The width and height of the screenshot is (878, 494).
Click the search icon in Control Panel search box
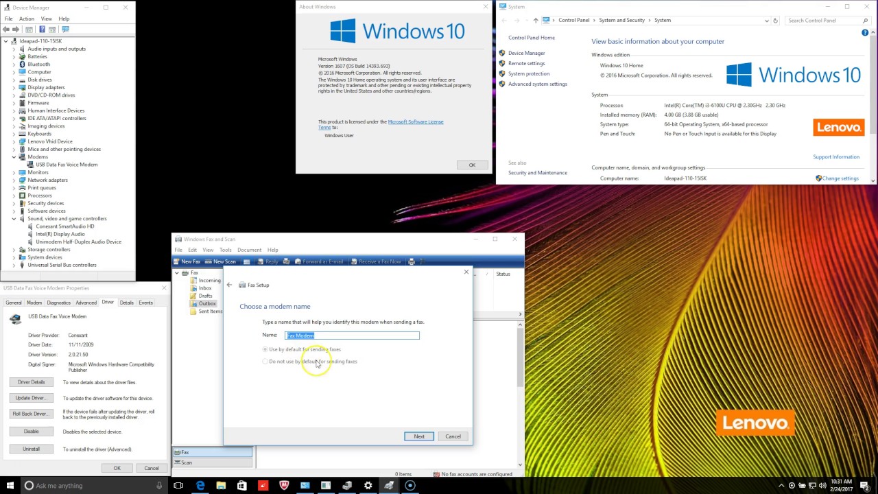point(865,21)
